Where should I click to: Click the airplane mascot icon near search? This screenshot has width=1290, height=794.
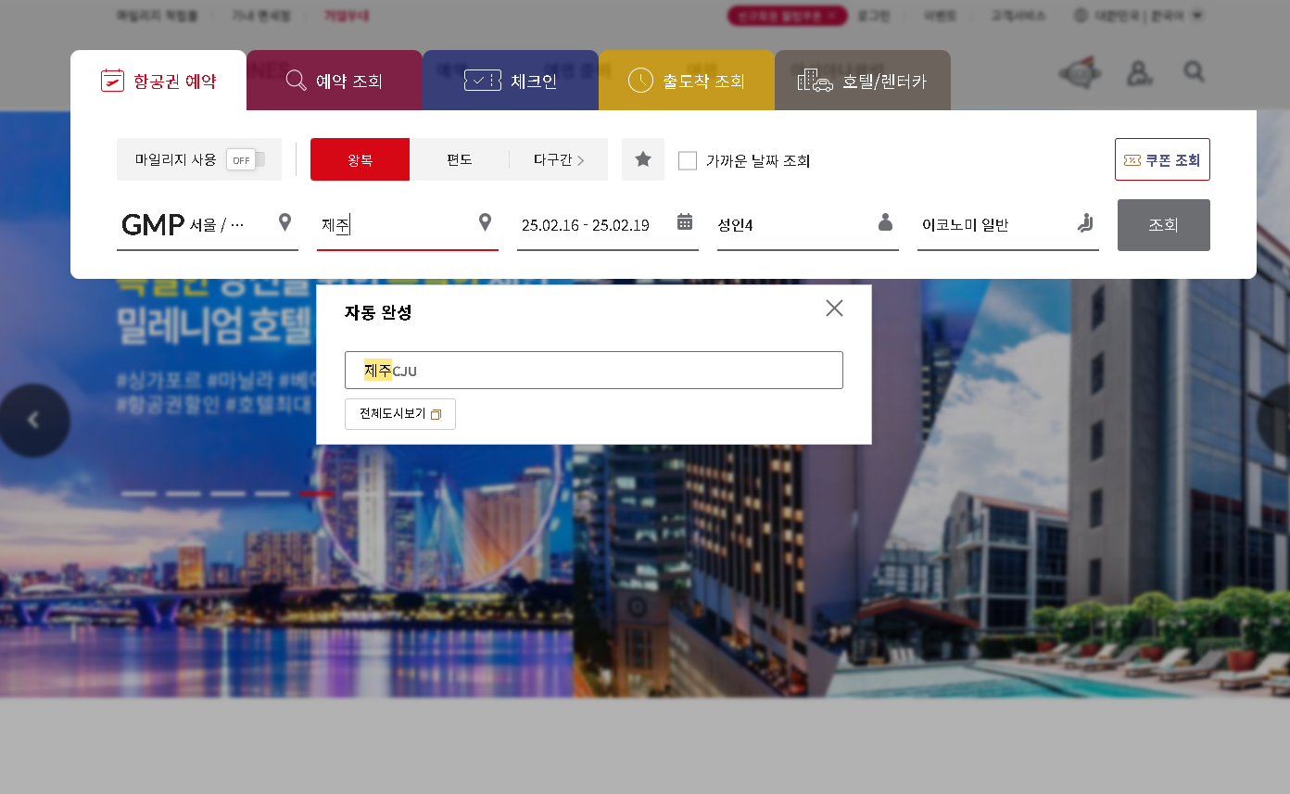1078,72
